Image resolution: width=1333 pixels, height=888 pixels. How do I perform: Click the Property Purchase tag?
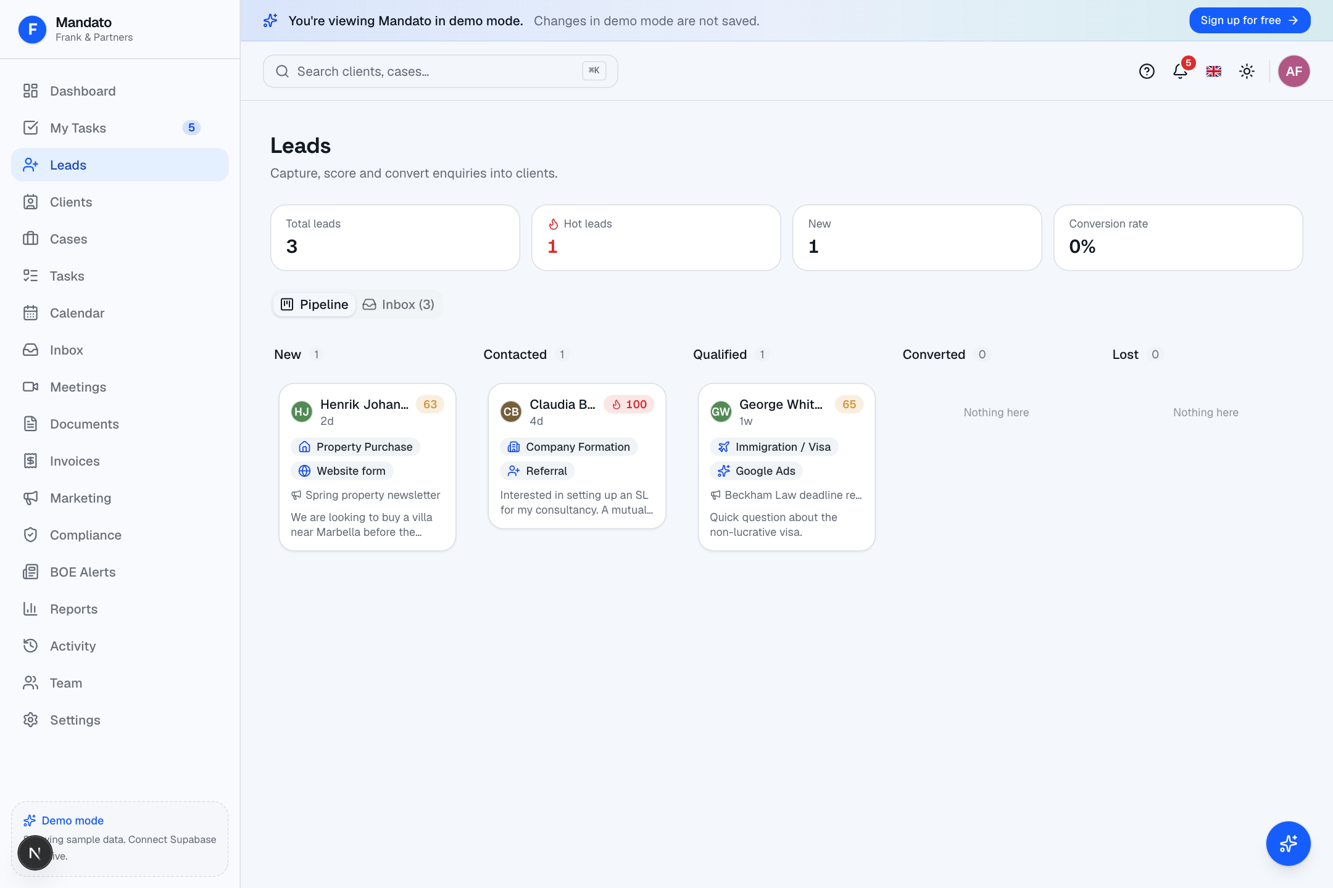point(355,447)
